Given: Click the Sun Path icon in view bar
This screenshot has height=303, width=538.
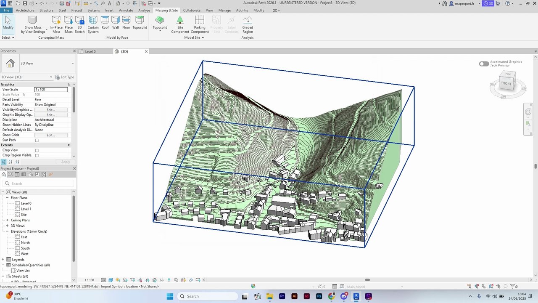Looking at the screenshot, I should click(118, 280).
